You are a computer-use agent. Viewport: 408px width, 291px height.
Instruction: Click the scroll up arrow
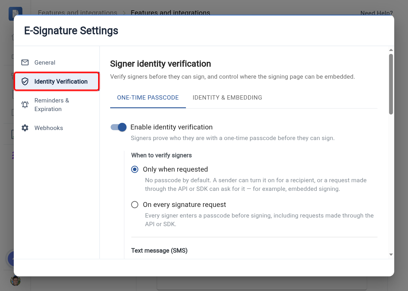pyautogui.click(x=391, y=50)
